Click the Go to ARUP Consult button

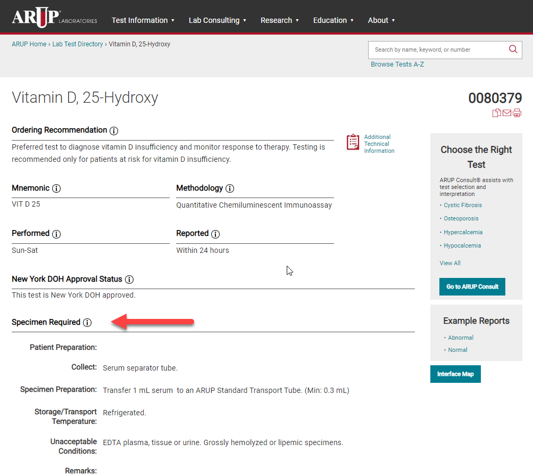pos(472,287)
